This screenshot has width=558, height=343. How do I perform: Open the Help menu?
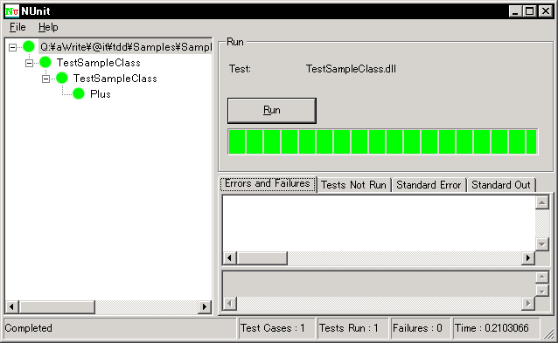48,27
